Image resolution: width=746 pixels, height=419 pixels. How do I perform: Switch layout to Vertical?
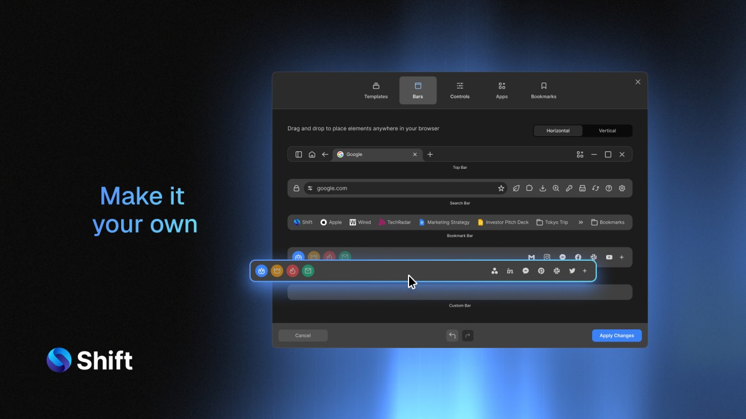point(607,131)
